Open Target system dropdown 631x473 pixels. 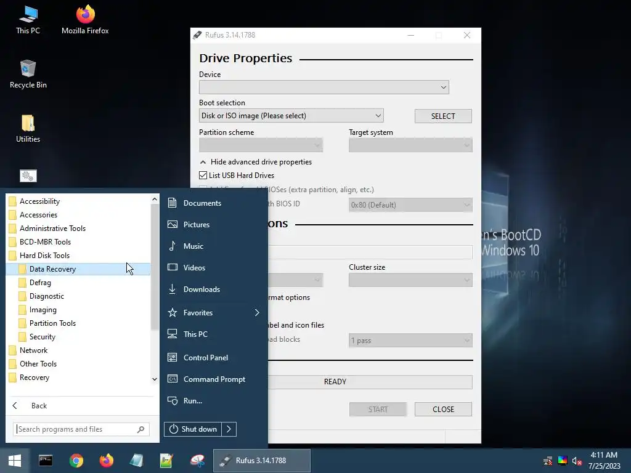tap(410, 145)
